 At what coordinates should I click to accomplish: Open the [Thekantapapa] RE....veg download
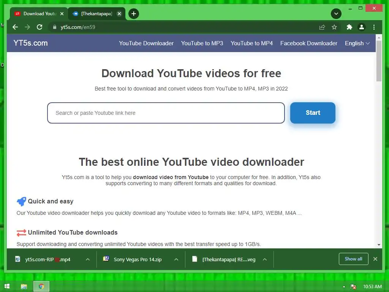click(224, 259)
